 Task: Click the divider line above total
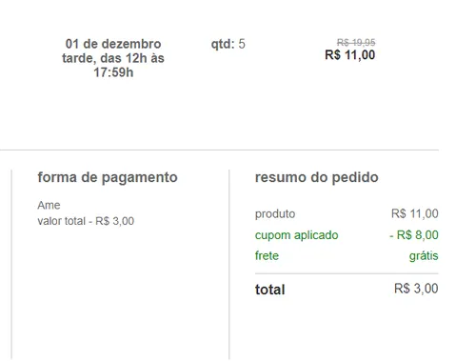point(347,273)
